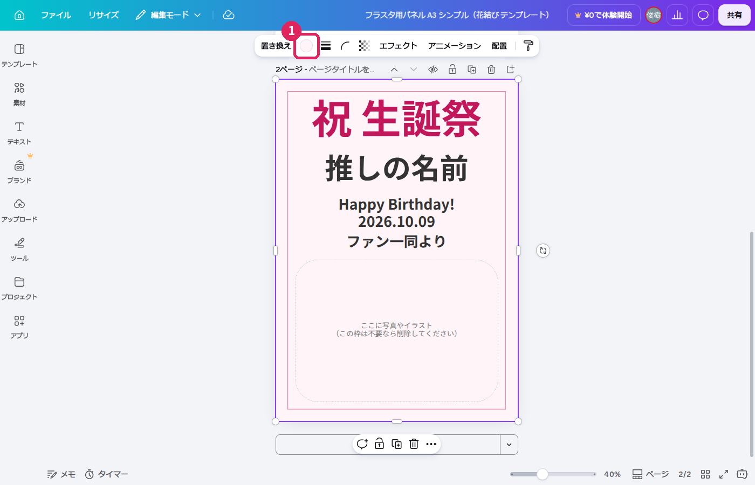Toggle page lock icon in page header

452,70
